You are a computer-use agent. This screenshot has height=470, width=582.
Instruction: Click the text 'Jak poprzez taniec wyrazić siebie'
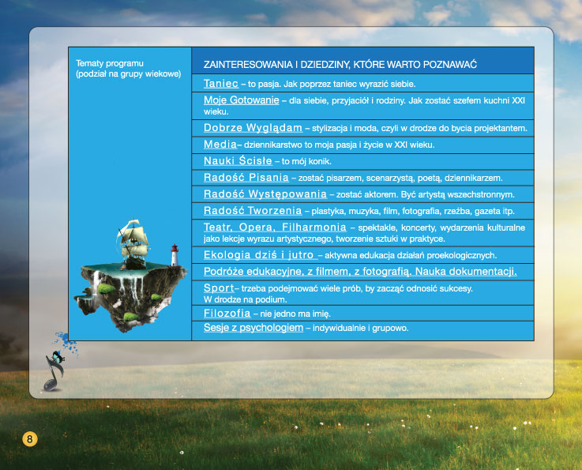pos(350,85)
